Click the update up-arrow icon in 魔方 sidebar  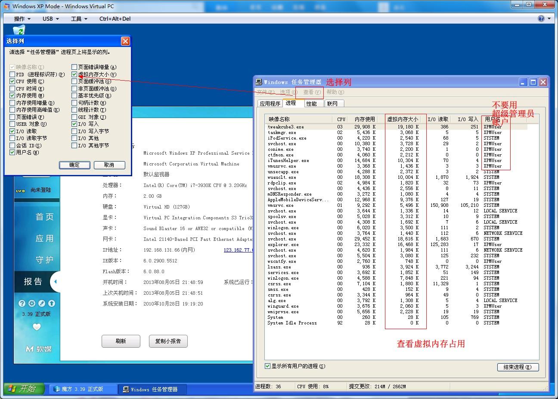tap(52, 303)
